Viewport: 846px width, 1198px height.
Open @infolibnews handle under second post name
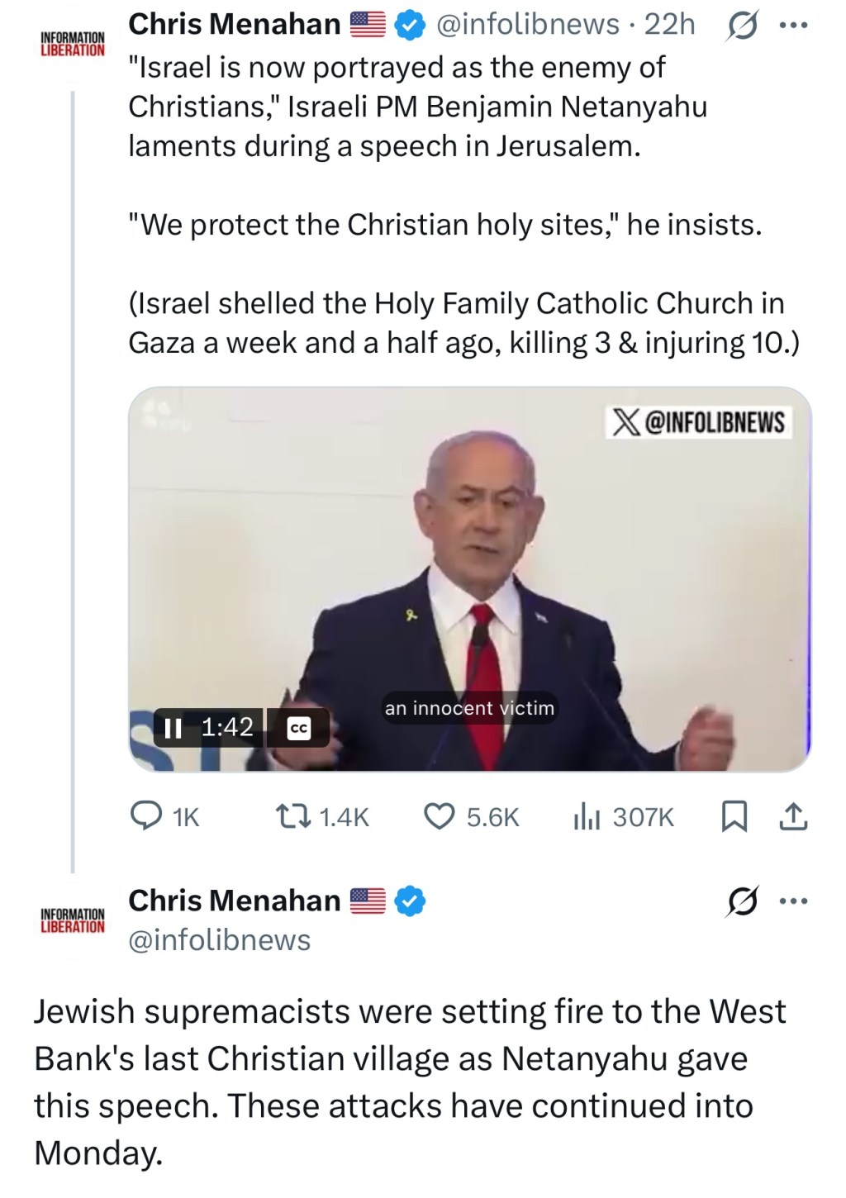pyautogui.click(x=220, y=940)
